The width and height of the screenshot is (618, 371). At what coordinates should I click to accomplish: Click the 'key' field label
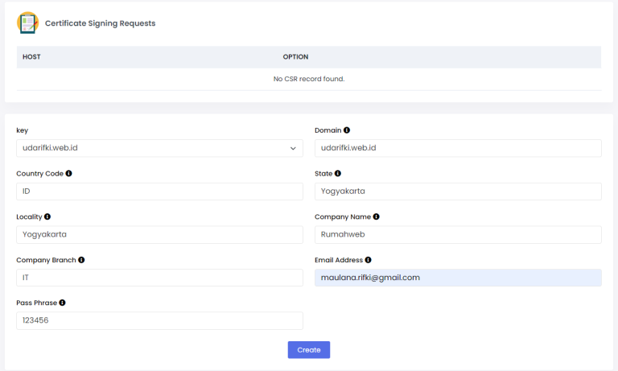pyautogui.click(x=22, y=130)
